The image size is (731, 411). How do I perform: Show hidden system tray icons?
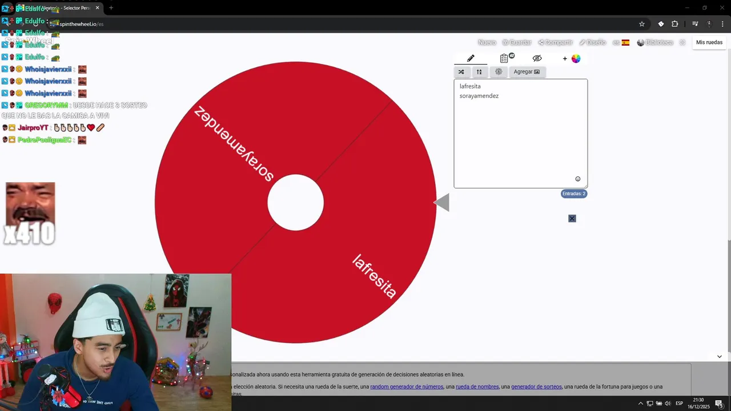pyautogui.click(x=640, y=404)
